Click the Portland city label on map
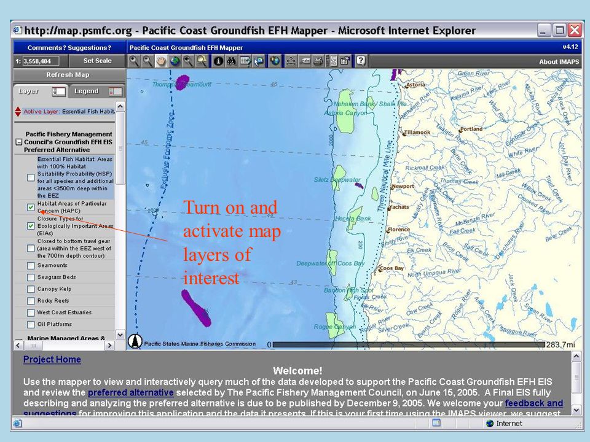 (471, 129)
